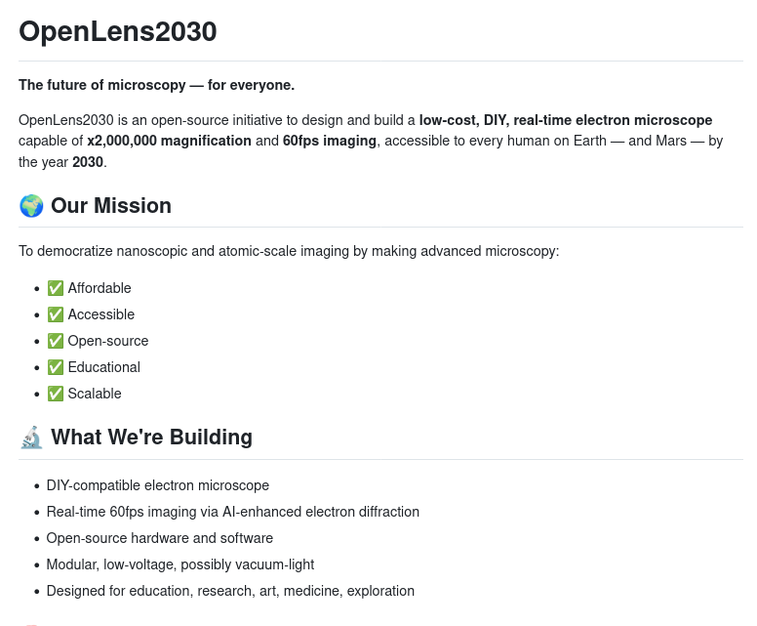Screen dimensions: 757x626
Task: Click the "DIY-compatible electron microscope" bullet
Action: (x=157, y=485)
